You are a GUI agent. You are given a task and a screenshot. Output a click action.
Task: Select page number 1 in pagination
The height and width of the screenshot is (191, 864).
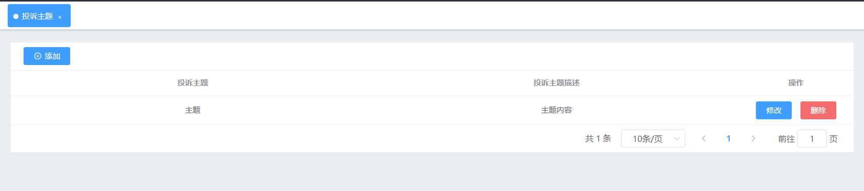(x=729, y=139)
